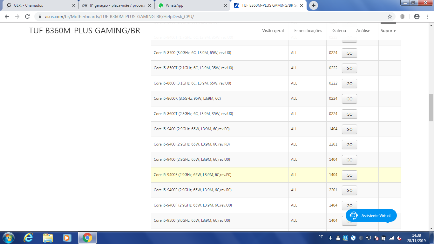Image resolution: width=434 pixels, height=244 pixels.
Task: Click the TUF B360M-PLUS GAMING/BR page title
Action: point(85,30)
